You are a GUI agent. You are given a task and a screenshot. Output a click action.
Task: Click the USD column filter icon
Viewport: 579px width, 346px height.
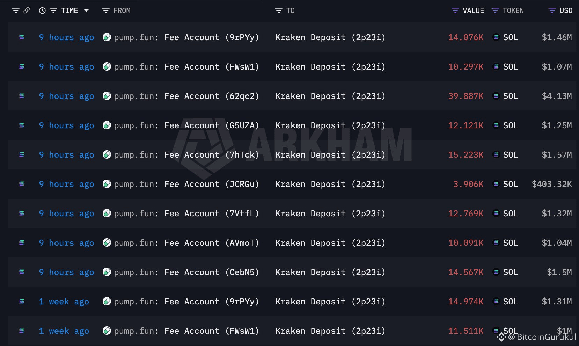click(552, 11)
